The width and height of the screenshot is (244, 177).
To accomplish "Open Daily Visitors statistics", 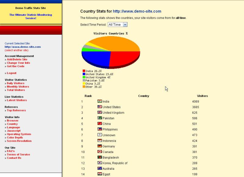I will tap(16, 83).
